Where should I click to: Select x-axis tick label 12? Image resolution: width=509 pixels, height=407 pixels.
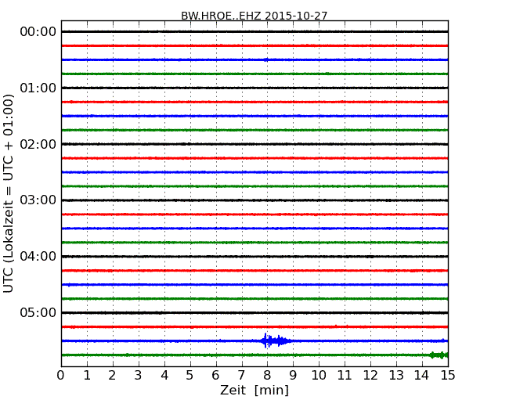(x=370, y=376)
